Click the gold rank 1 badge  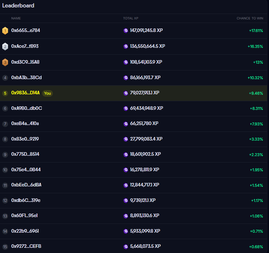point(5,31)
